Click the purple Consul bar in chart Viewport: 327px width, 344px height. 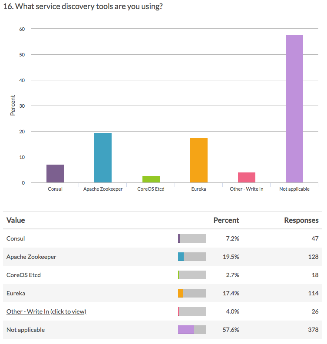(55, 174)
